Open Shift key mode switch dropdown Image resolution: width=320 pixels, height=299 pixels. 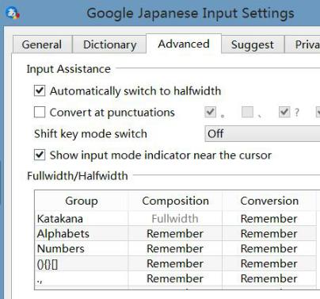[x=262, y=134]
